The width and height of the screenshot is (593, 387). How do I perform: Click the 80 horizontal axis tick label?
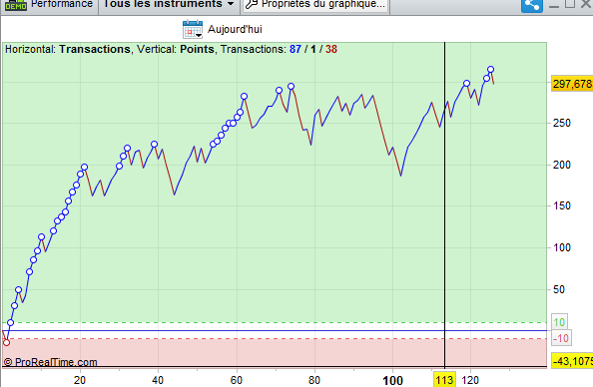pyautogui.click(x=314, y=380)
